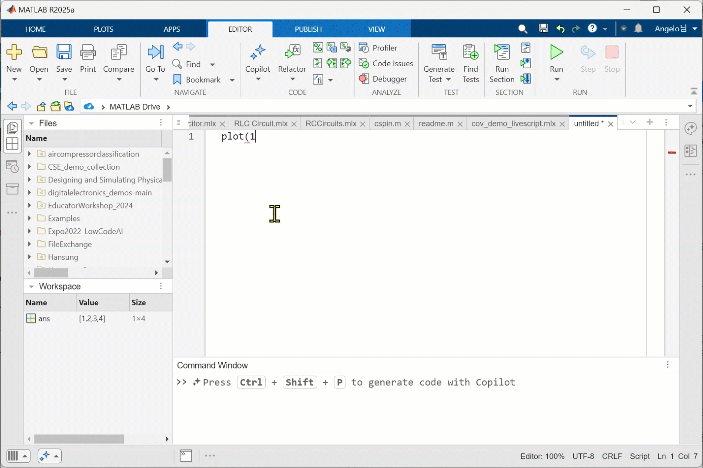The height and width of the screenshot is (468, 703).
Task: Create a new file with the New icon
Action: (14, 52)
